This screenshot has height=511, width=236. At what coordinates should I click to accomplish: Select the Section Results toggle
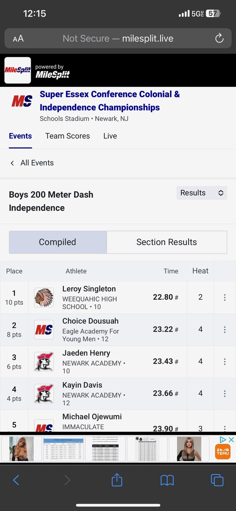point(167,242)
